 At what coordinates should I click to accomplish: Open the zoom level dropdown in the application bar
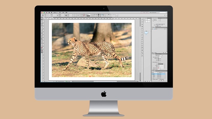[x=55, y=13]
